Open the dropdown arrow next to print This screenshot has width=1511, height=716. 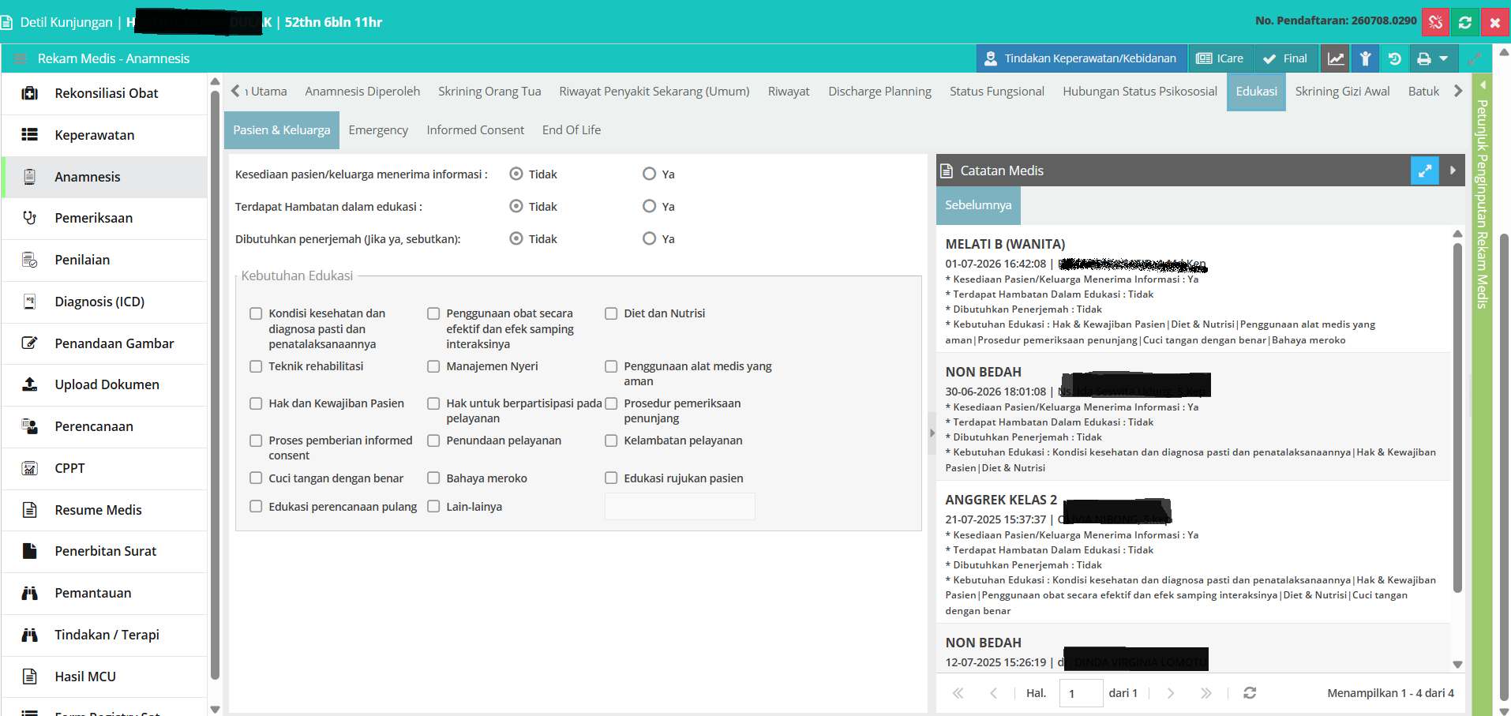[1444, 58]
